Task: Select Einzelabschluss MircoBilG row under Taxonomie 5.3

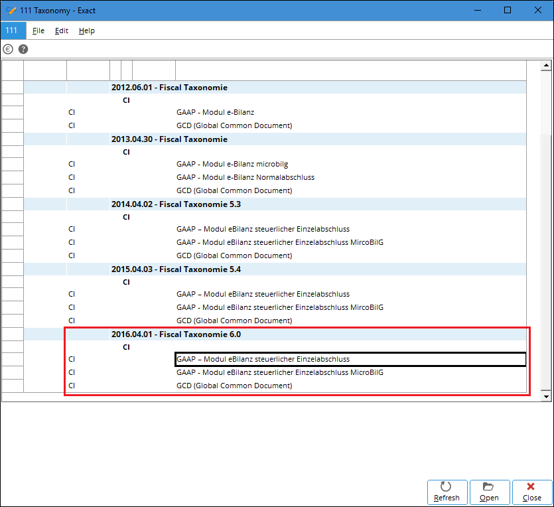Action: coord(275,242)
